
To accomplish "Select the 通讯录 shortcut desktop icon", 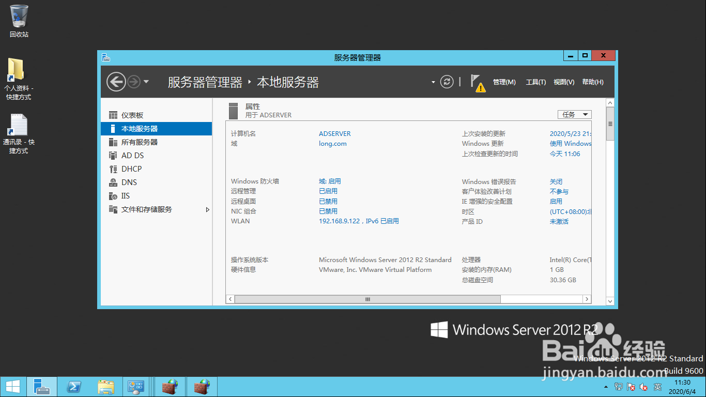I will click(x=19, y=134).
